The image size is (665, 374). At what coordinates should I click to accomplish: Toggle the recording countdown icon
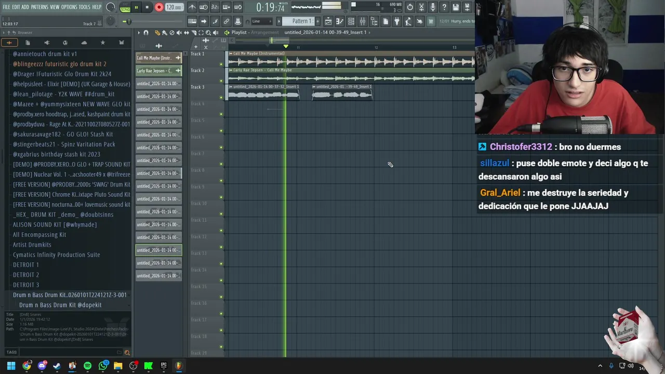coord(215,7)
